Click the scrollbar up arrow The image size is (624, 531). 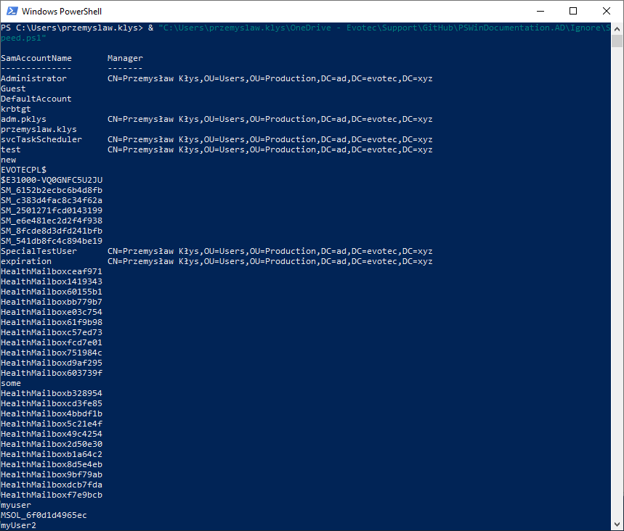pos(617,28)
